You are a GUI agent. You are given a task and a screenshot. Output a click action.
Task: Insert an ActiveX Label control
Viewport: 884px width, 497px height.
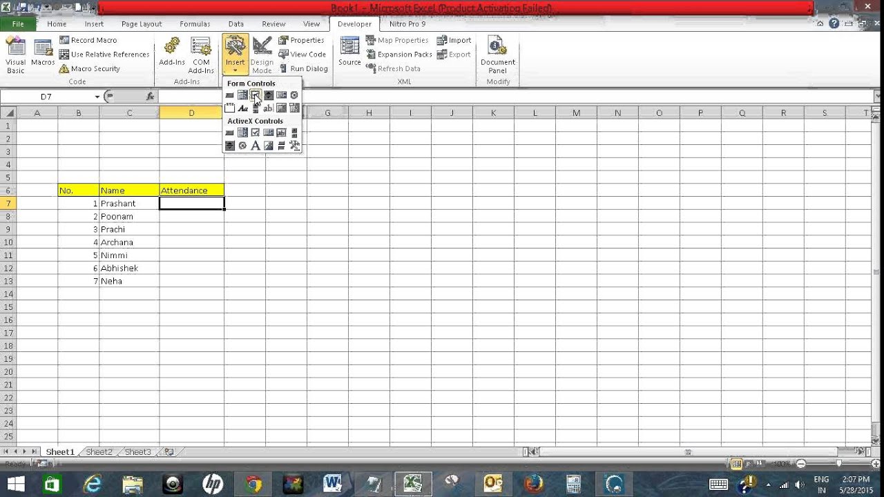pos(256,146)
